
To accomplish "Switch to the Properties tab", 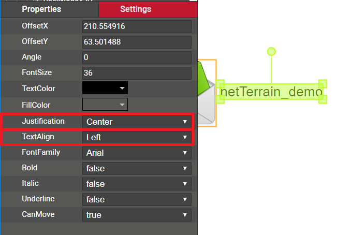I will [41, 9].
